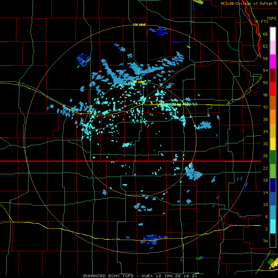Click the legend value "50"
The height and width of the screenshot is (278, 278).
tap(265, 83)
